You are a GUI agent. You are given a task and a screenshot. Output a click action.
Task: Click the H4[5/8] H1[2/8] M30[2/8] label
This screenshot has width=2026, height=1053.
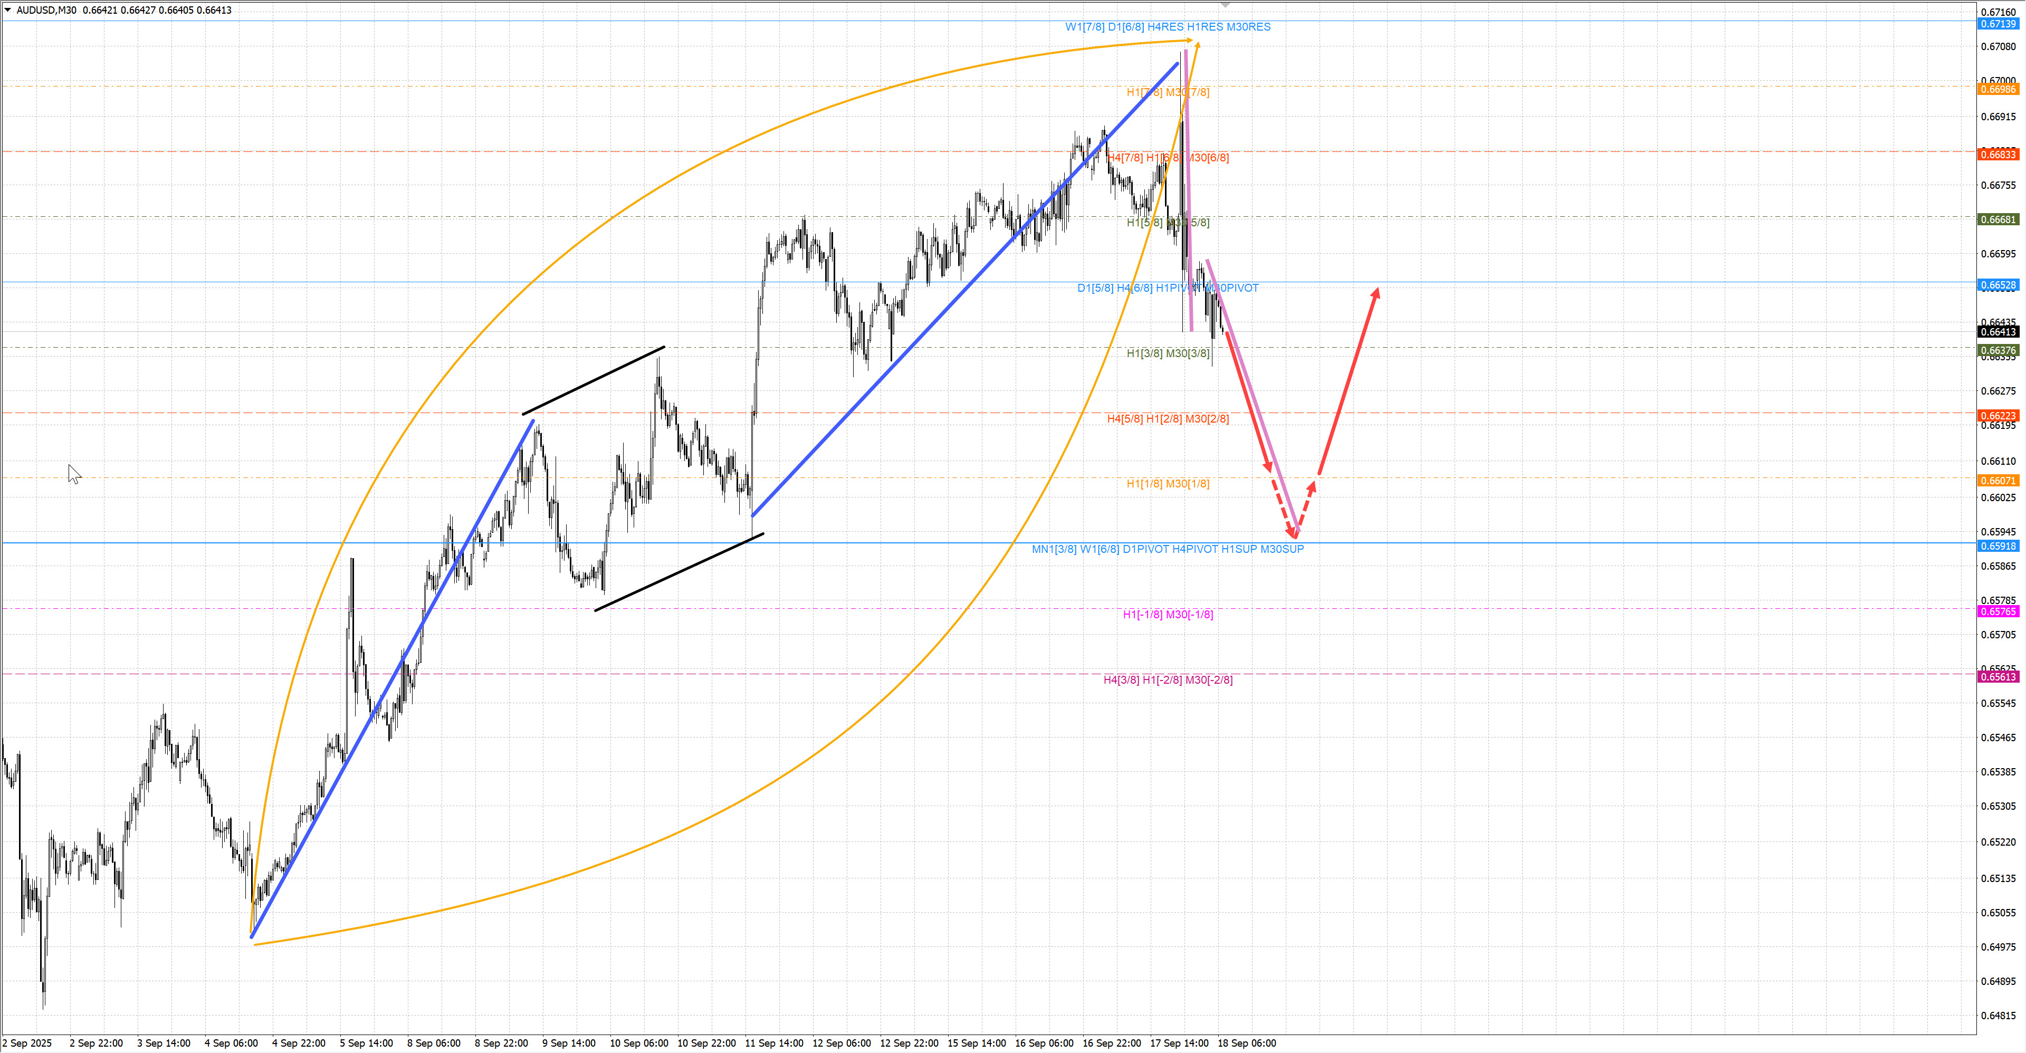[x=1167, y=418]
